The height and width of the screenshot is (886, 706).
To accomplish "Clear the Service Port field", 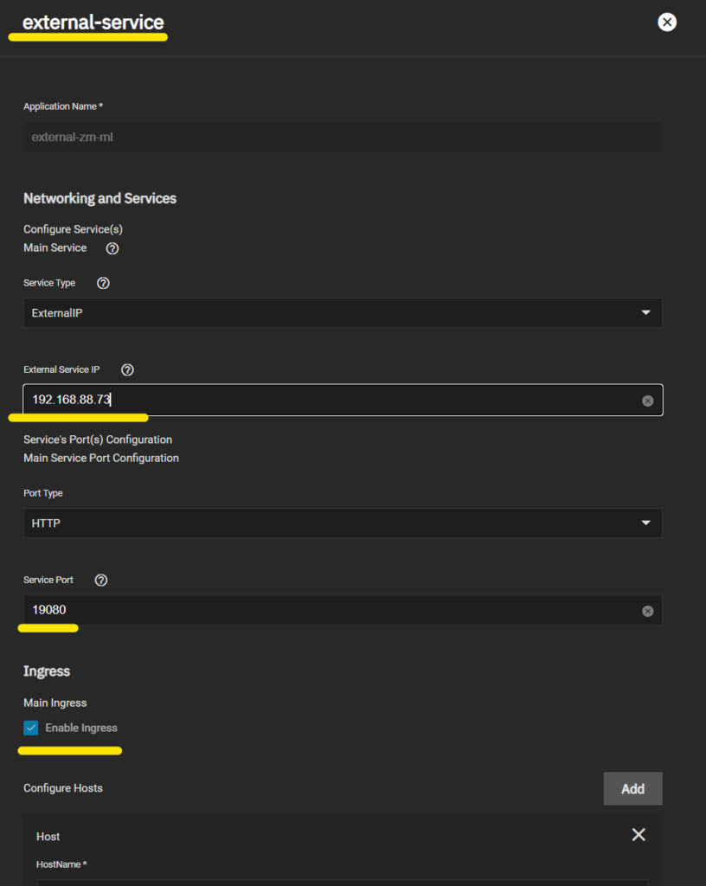I will [x=648, y=611].
